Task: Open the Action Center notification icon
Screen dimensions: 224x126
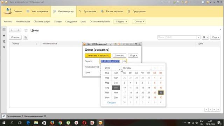Action: tap(219, 123)
